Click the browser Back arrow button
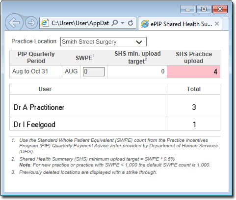Viewport: 236px width, 200px height. pos(14,23)
